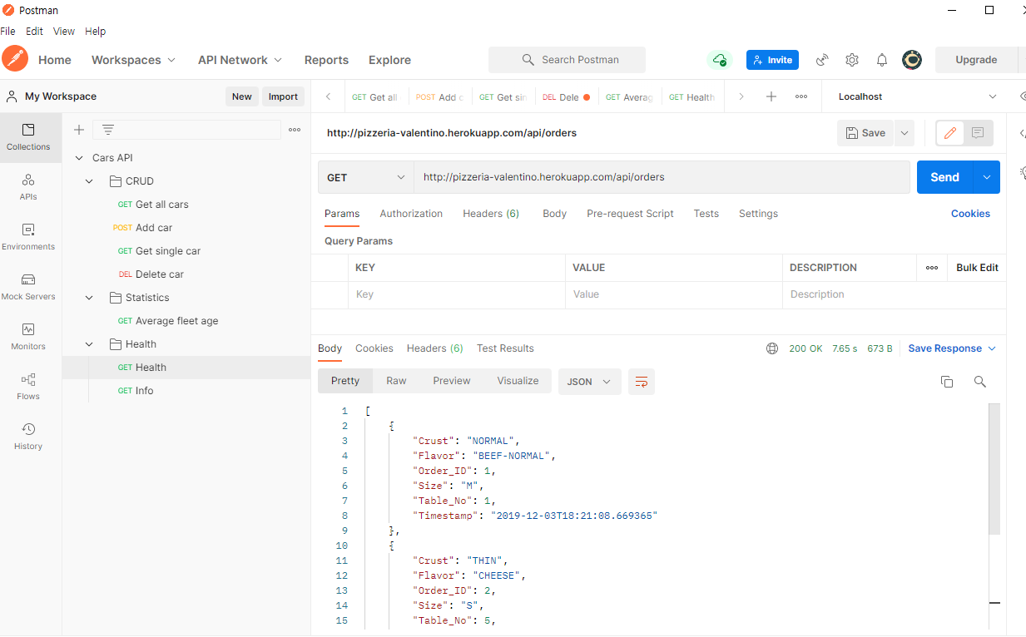Search within the response body
Viewport: 1026px width, 637px height.
point(980,382)
